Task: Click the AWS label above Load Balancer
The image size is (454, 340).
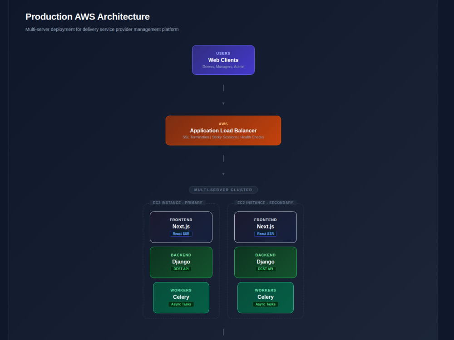Action: [223, 124]
